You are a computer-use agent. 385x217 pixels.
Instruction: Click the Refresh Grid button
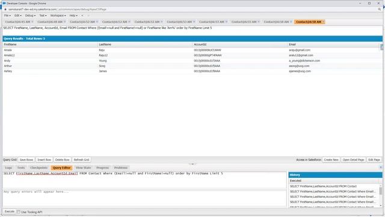82,160
